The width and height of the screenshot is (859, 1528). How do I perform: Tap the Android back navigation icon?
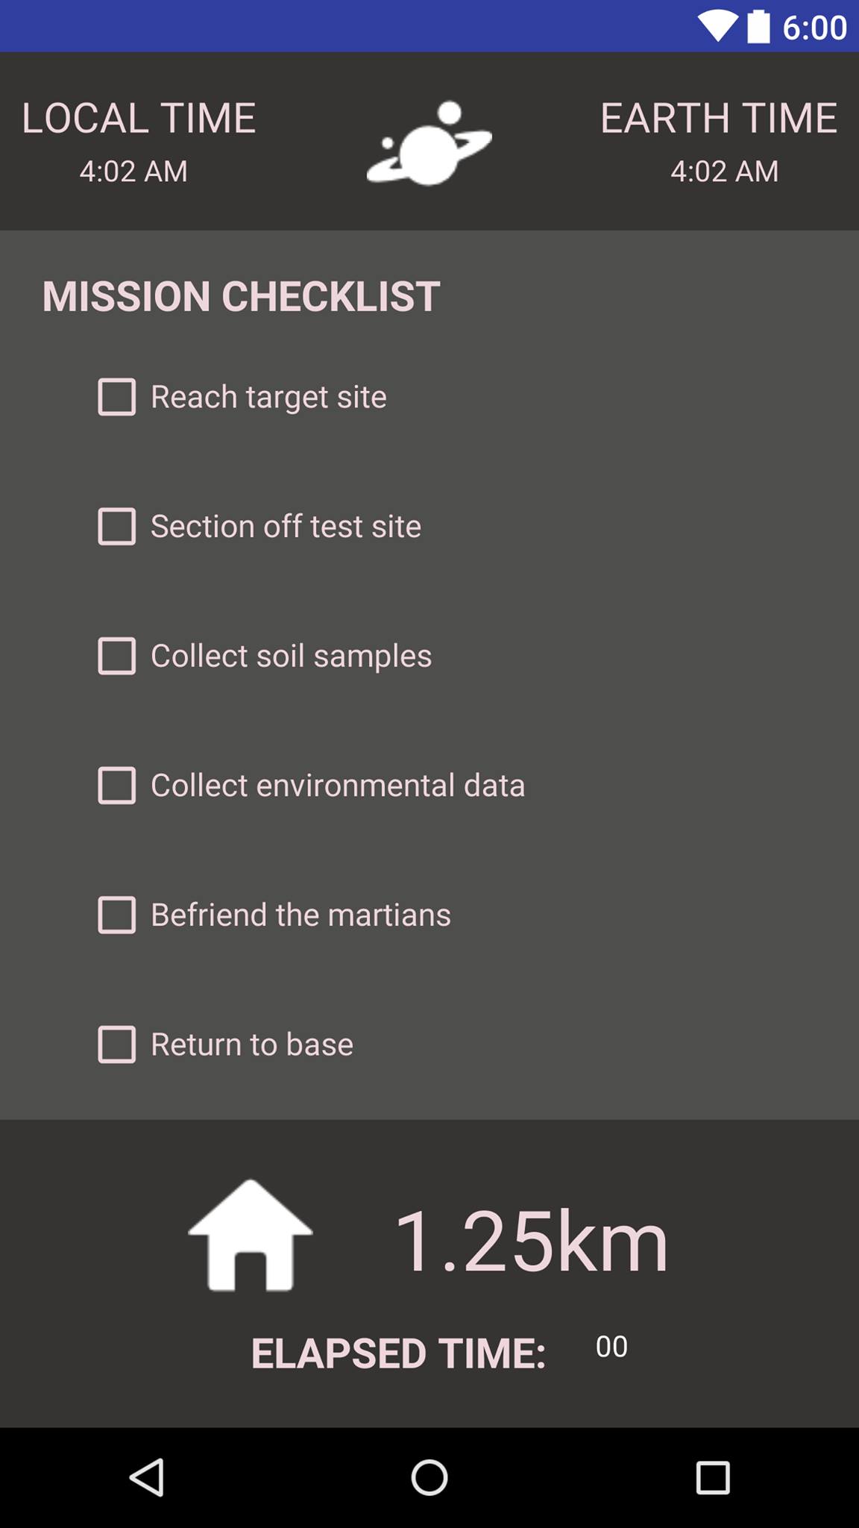[146, 1477]
